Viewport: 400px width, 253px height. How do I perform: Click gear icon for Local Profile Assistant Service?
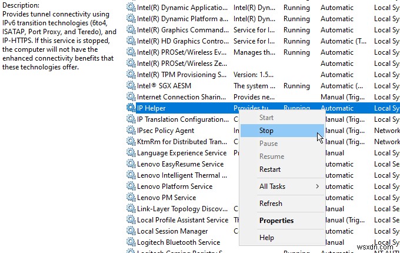pos(131,220)
